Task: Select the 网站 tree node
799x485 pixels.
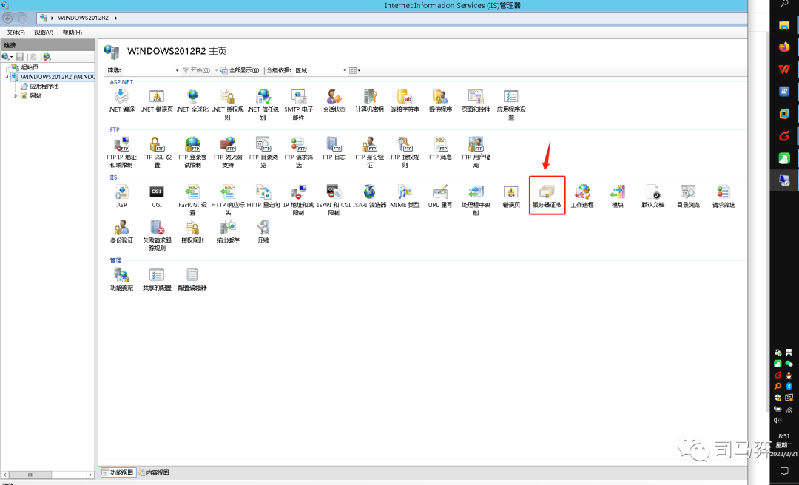Action: (x=36, y=96)
